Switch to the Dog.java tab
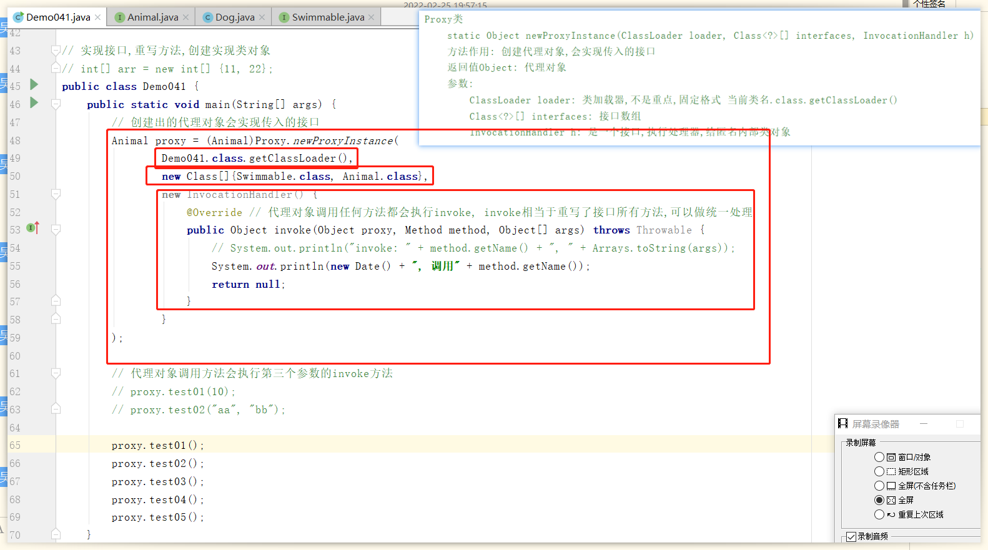The height and width of the screenshot is (550, 988). tap(235, 17)
